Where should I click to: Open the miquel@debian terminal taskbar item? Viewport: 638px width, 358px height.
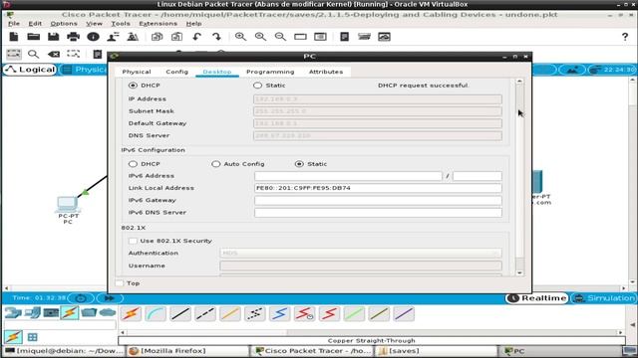pyautogui.click(x=63, y=351)
